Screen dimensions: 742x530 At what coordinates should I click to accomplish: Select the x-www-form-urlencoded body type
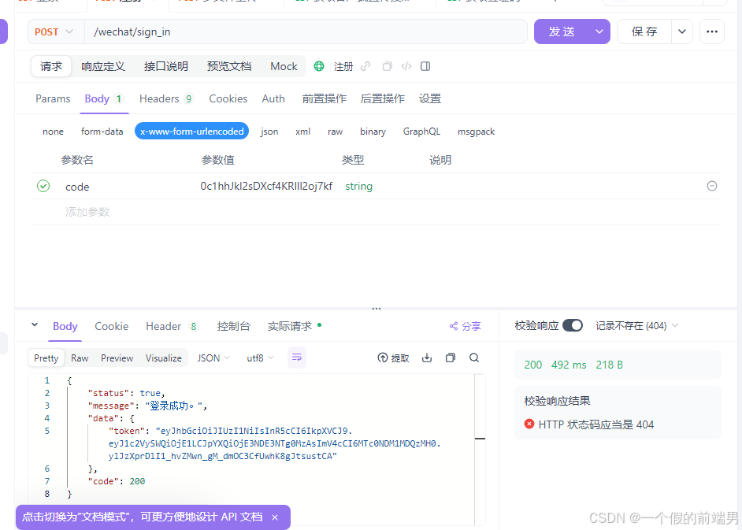192,132
